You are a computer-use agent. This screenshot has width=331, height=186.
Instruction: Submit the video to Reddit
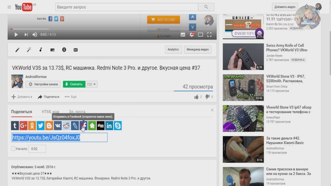coord(66,126)
